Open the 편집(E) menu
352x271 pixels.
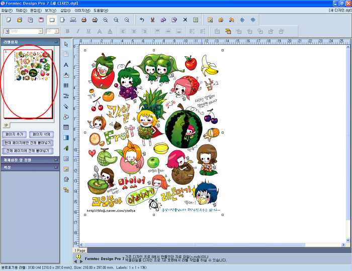36,11
